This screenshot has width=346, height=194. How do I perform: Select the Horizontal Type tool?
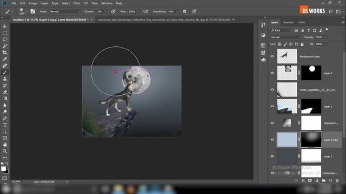[x=5, y=125]
